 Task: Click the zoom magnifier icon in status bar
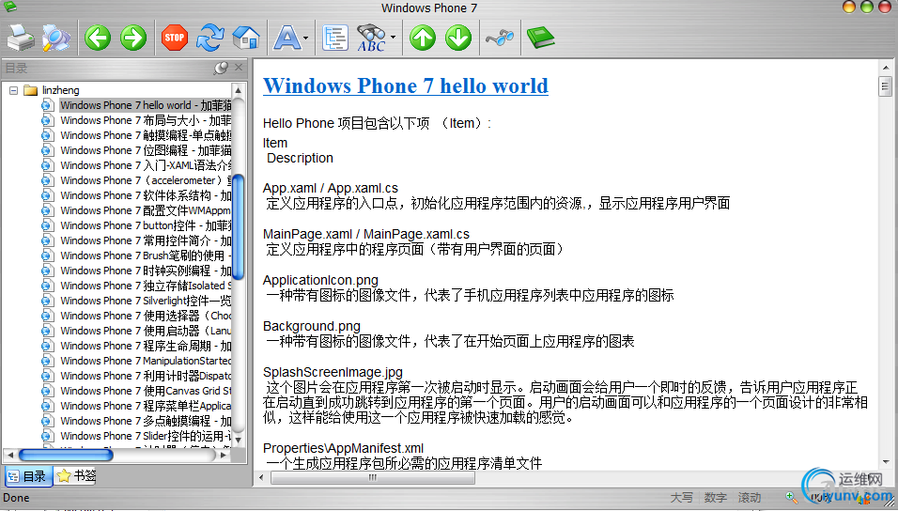792,497
